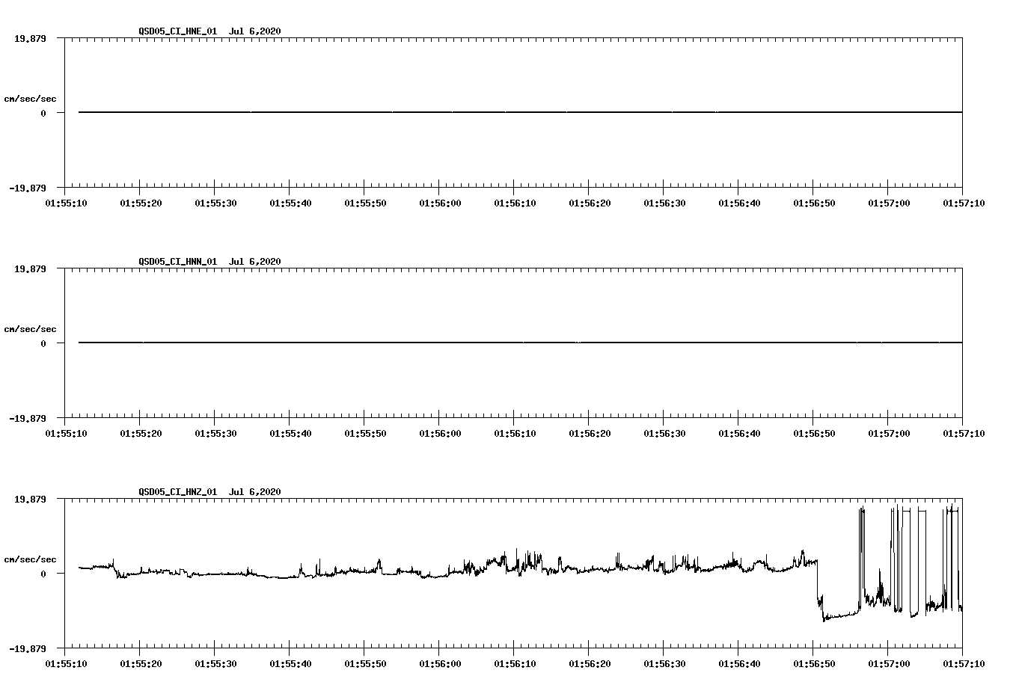Pick the 01:55:20 time label under HNN chart

tap(140, 433)
